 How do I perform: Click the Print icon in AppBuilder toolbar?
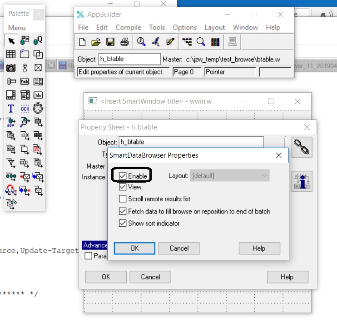tap(124, 42)
